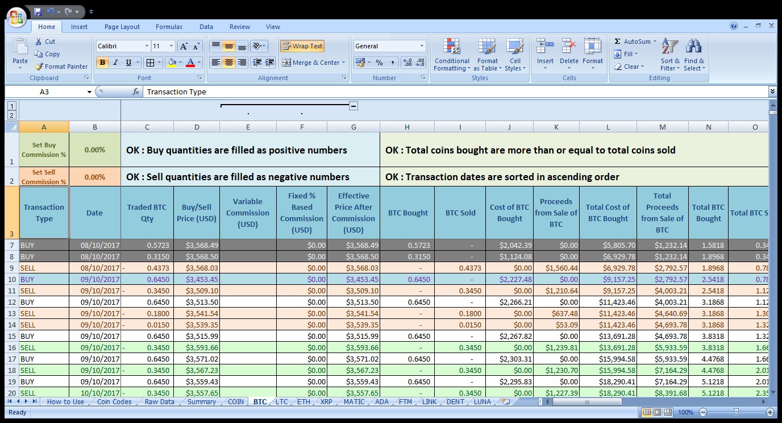Viewport: 782px width, 423px height.
Task: Toggle middle vertical alignment
Action: tap(228, 46)
